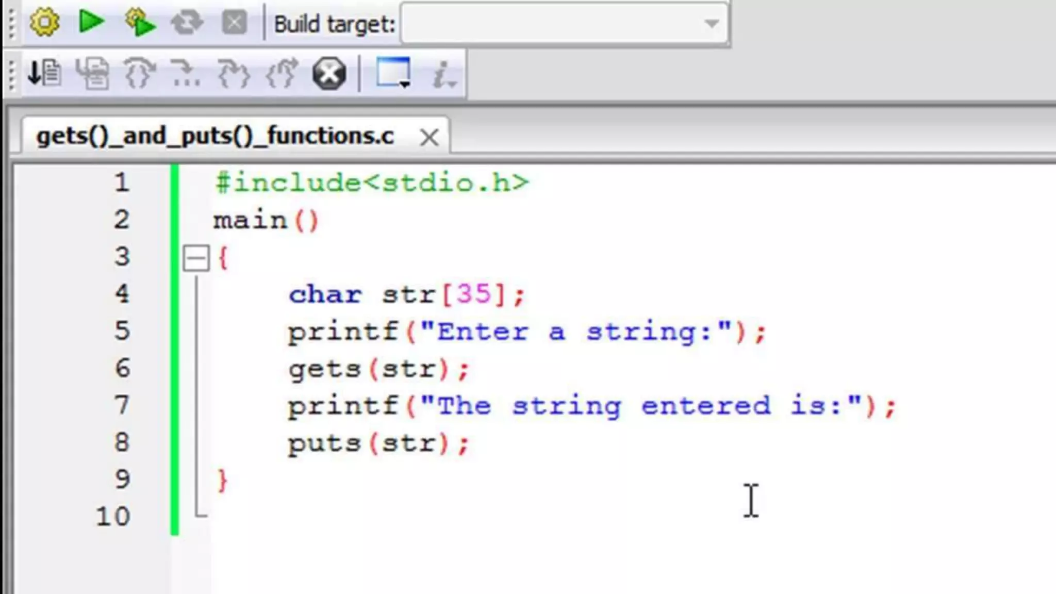This screenshot has height=594, width=1056.
Task: Open the Various info dropdown
Action: [x=443, y=74]
